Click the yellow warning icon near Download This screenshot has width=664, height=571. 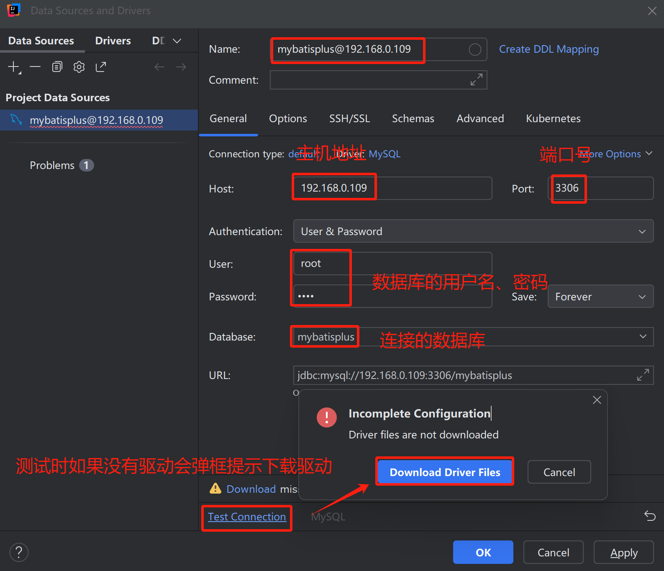coord(215,489)
